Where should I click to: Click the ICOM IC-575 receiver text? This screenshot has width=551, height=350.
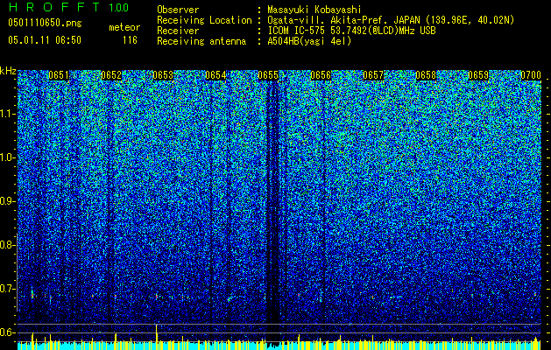tap(351, 31)
